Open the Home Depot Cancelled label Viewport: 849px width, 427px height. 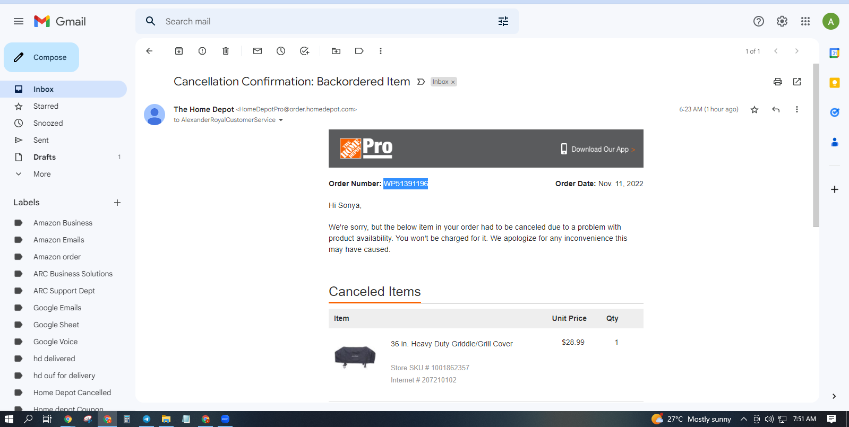click(x=63, y=393)
